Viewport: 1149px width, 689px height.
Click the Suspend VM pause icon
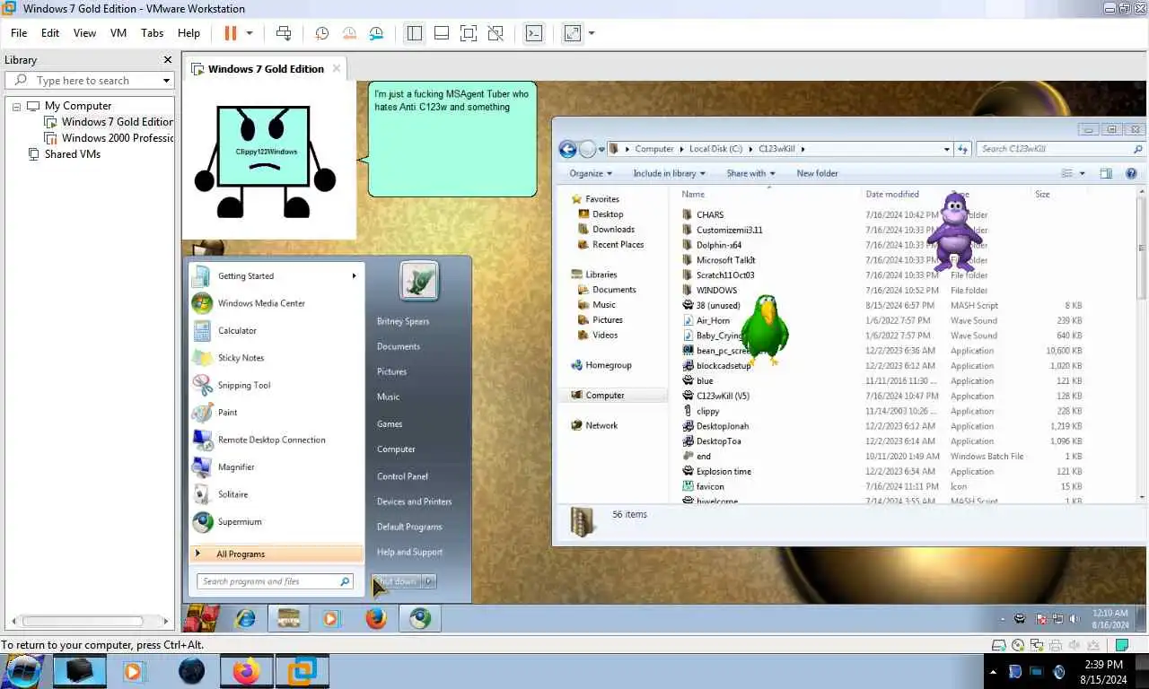coord(230,33)
